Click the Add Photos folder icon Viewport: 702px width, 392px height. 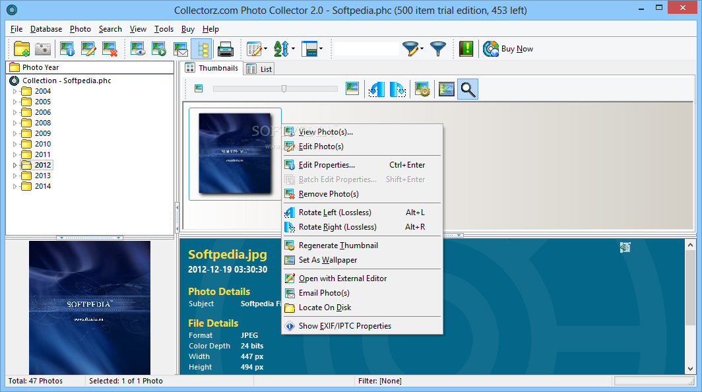[22, 49]
